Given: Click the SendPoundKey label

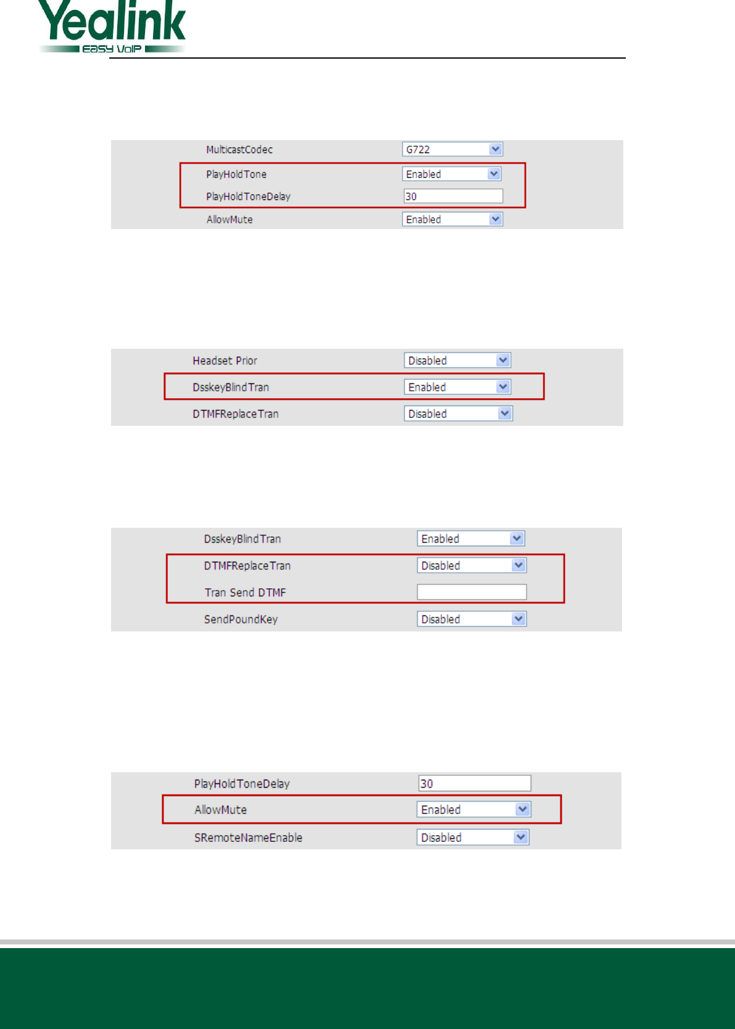Looking at the screenshot, I should [241, 619].
